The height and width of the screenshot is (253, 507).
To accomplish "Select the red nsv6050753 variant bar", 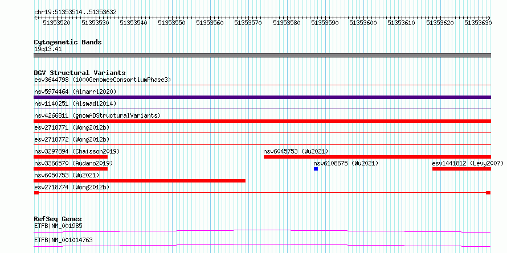I will (x=140, y=181).
